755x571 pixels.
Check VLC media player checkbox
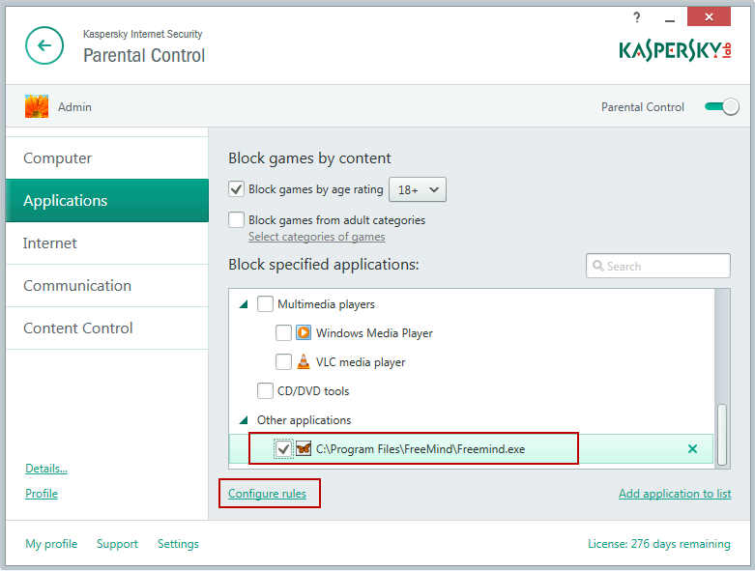pyautogui.click(x=283, y=361)
